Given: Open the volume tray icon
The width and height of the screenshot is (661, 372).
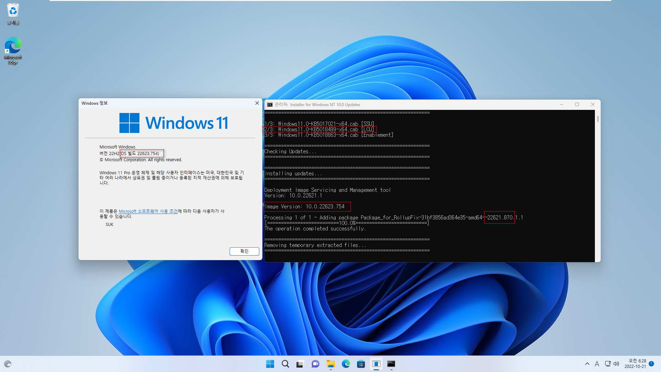Looking at the screenshot, I should click(616, 364).
